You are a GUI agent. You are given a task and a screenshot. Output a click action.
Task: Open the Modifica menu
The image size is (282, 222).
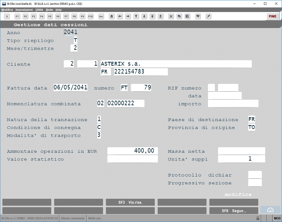pyautogui.click(x=7, y=10)
